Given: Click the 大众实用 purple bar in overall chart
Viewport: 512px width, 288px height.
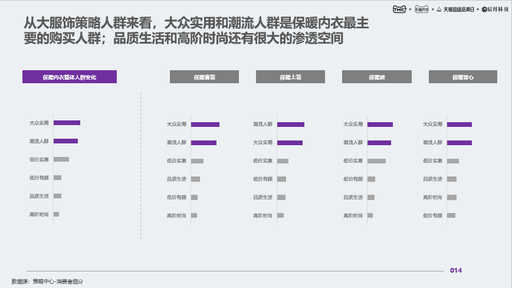Looking at the screenshot, I should click(x=67, y=123).
